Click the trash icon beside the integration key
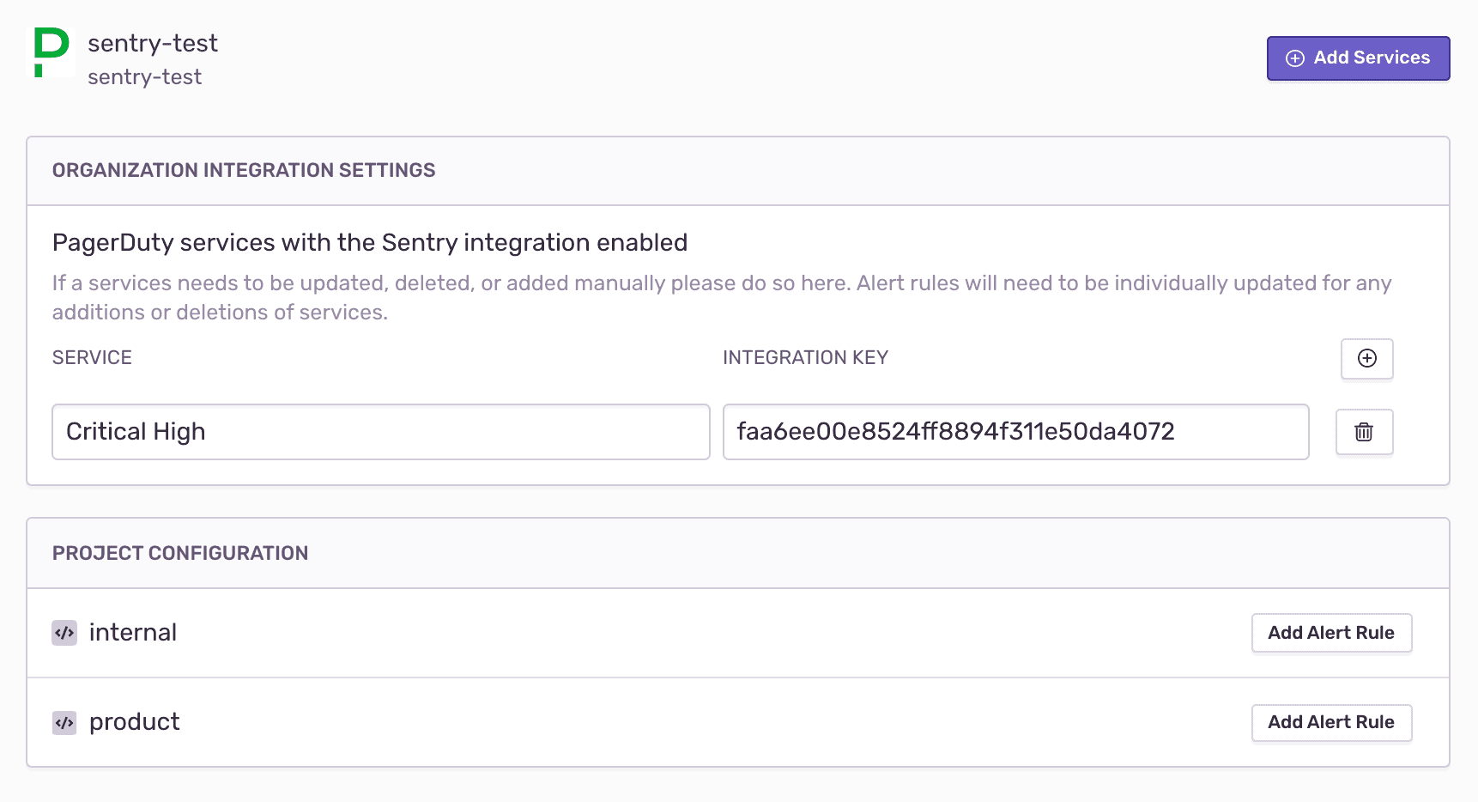 tap(1364, 432)
